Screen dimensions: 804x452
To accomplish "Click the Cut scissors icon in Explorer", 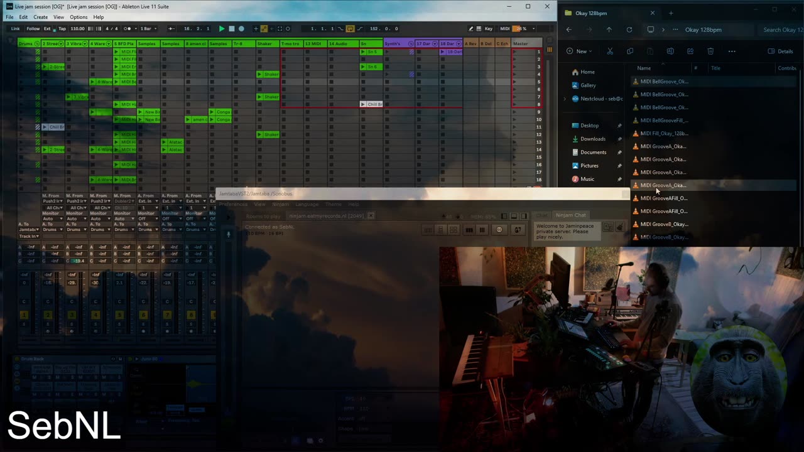I will coord(610,51).
